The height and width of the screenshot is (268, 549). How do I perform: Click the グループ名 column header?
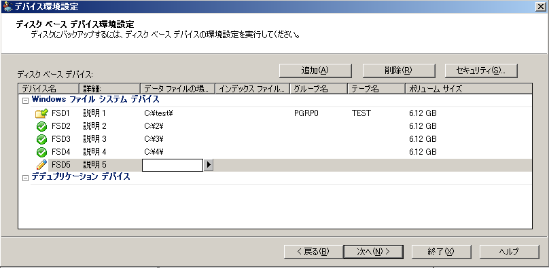(319, 89)
